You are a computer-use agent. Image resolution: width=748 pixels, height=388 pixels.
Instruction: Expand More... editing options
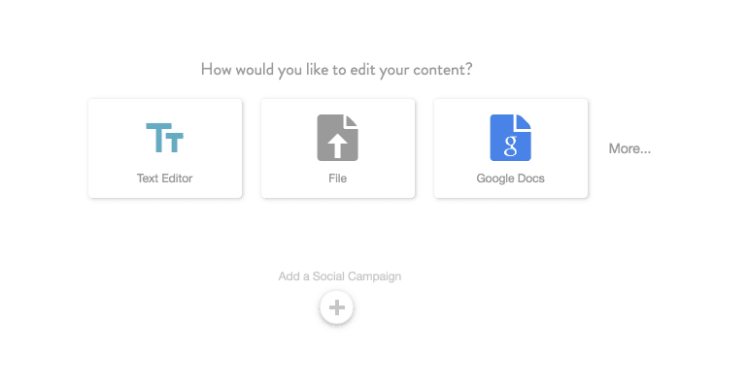point(629,149)
